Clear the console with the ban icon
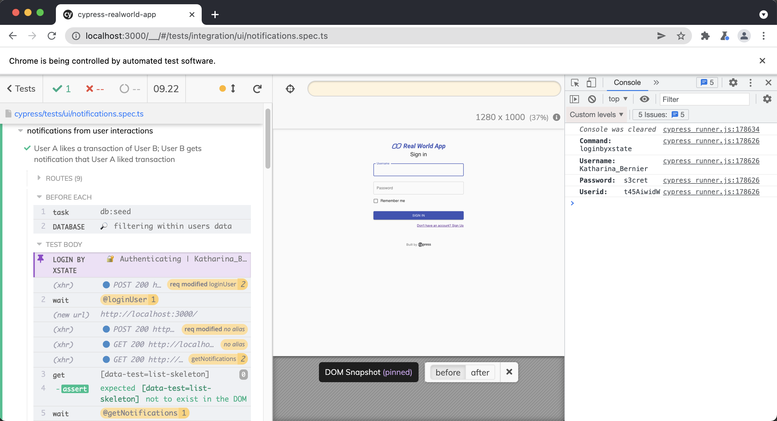This screenshot has height=421, width=777. (592, 99)
